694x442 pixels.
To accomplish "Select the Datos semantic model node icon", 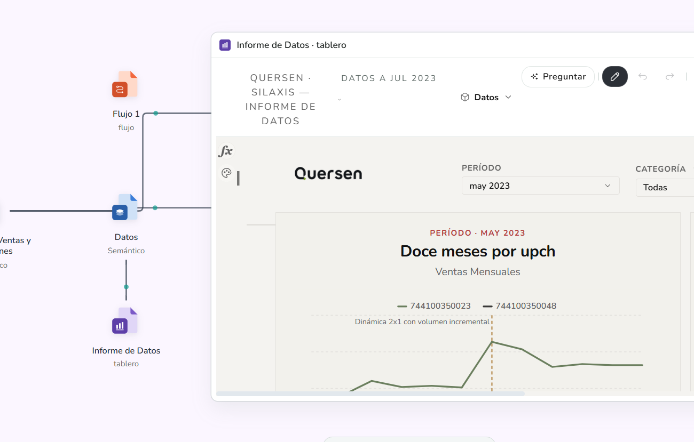I will point(125,207).
